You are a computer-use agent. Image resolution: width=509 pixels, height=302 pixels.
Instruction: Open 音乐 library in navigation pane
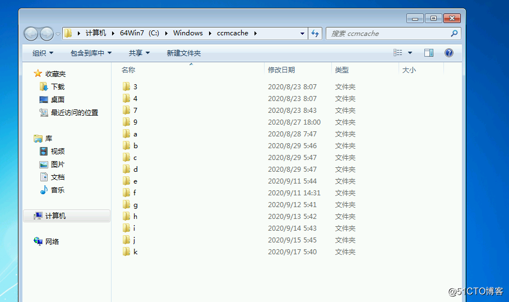(58, 190)
